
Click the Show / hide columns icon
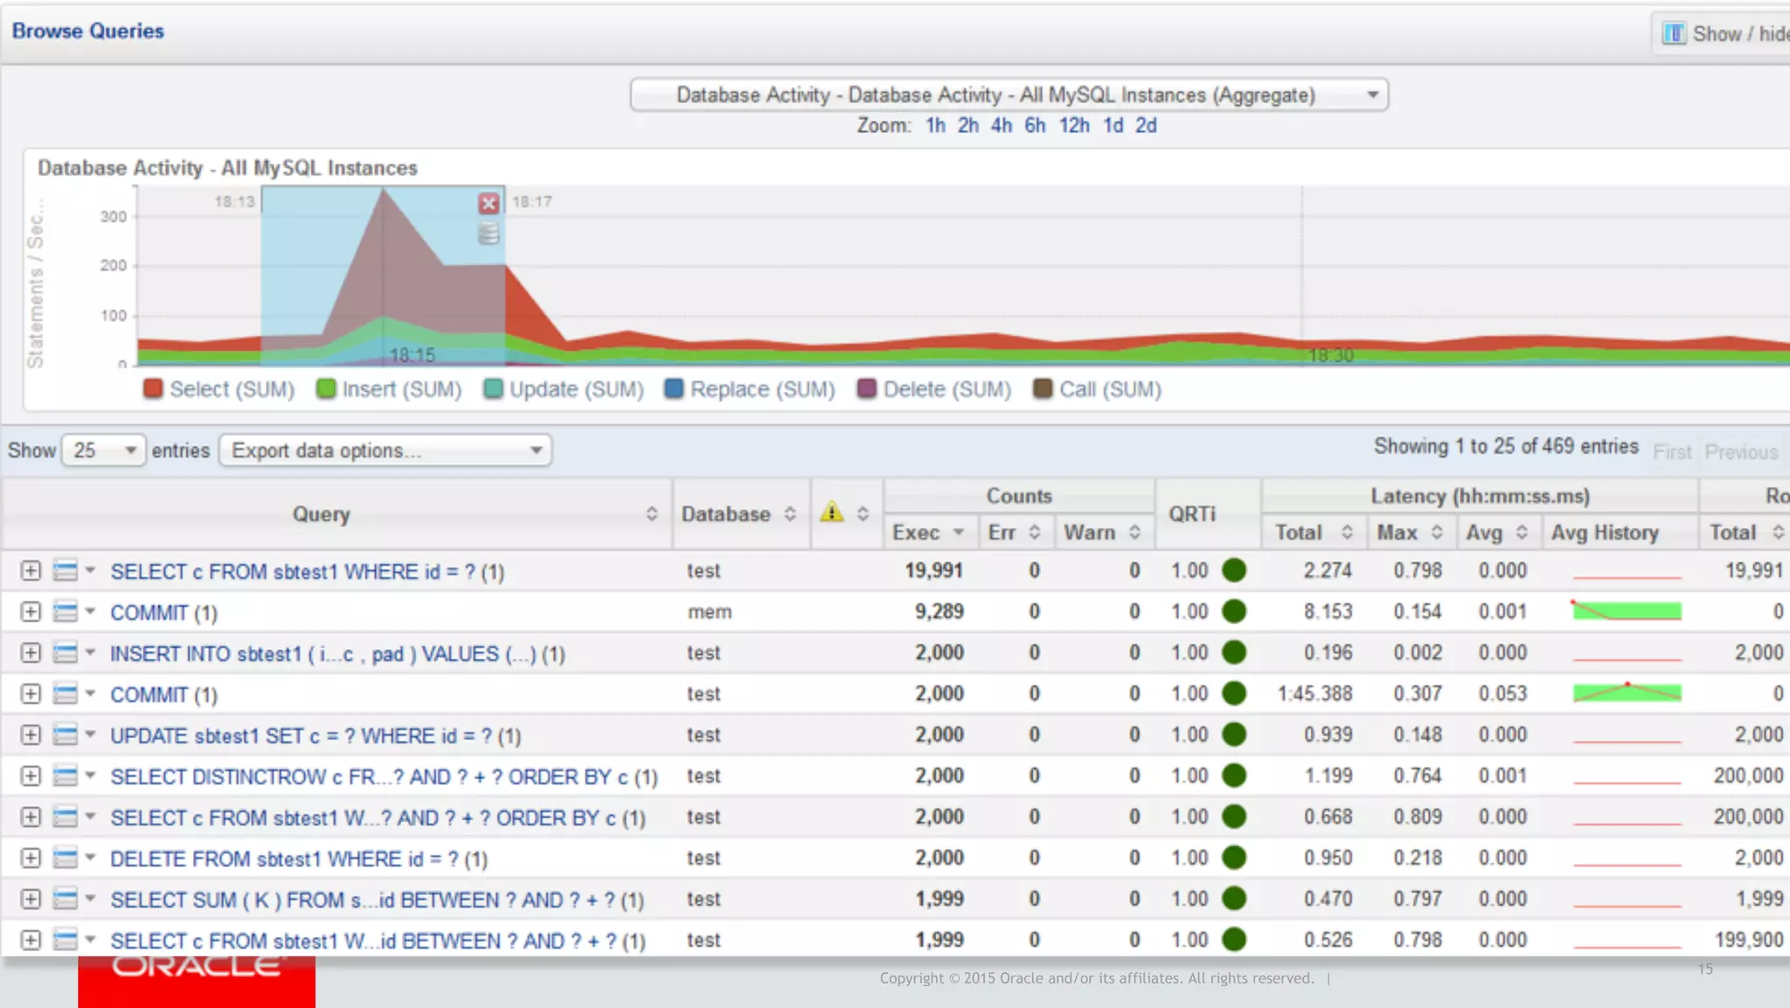(x=1673, y=33)
